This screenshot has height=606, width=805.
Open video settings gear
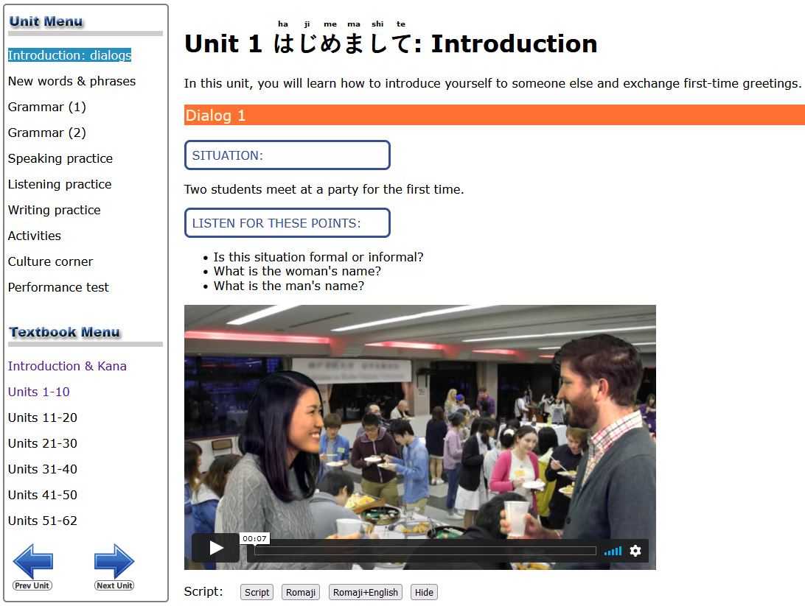[635, 551]
